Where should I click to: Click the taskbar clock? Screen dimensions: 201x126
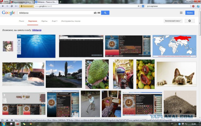coord(193,124)
